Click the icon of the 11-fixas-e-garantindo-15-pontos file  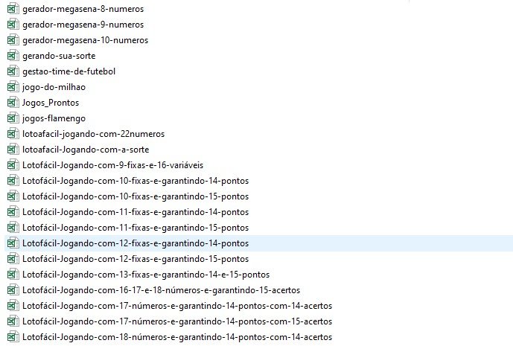[x=13, y=228]
